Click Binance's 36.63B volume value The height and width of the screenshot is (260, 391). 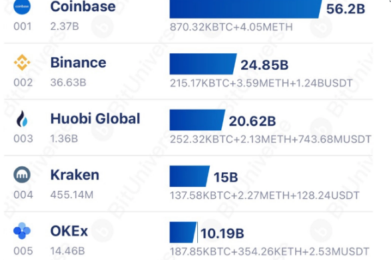coord(69,82)
